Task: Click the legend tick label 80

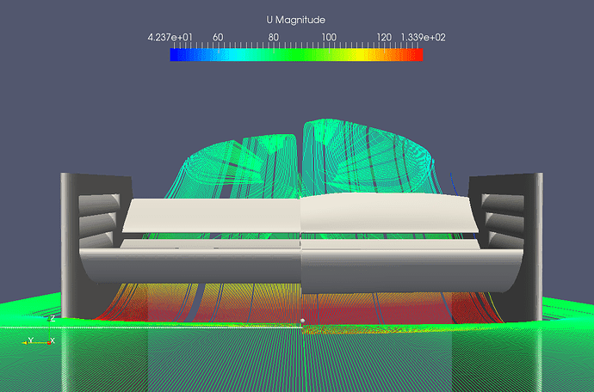Action: click(x=274, y=38)
